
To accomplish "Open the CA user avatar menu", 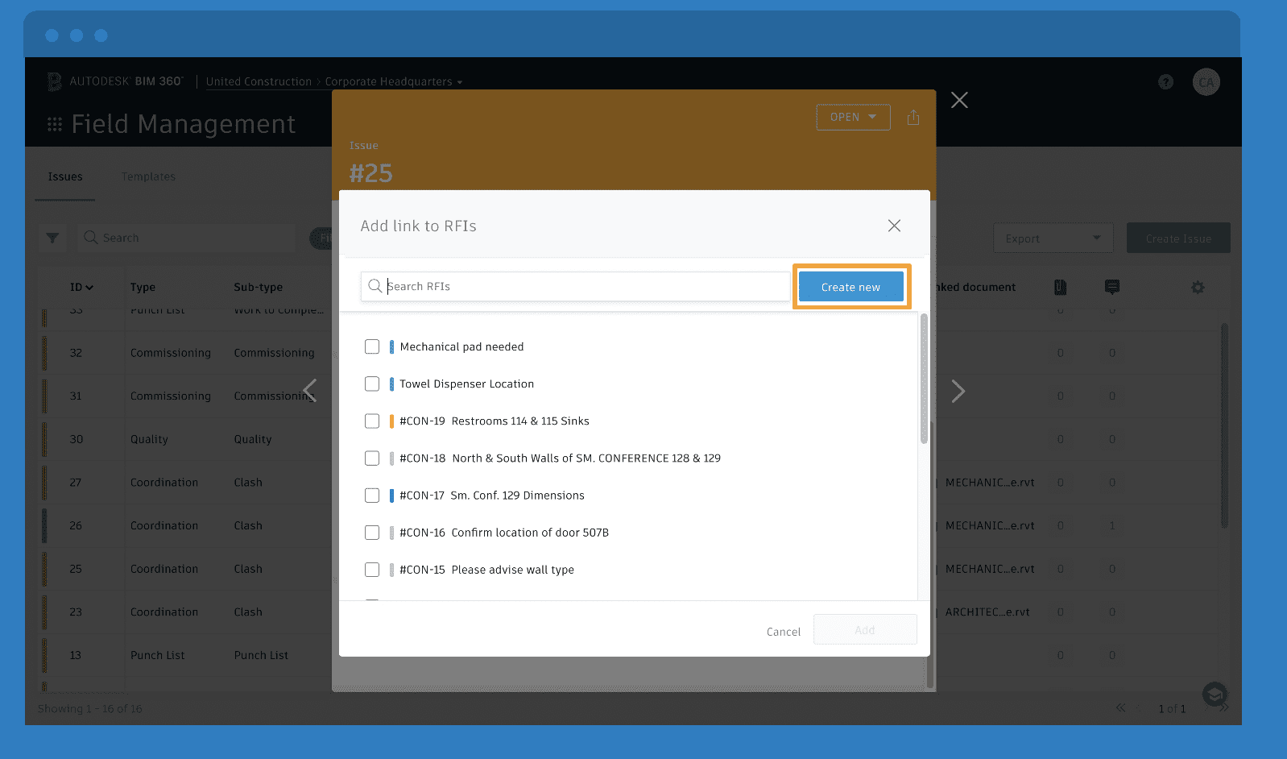I will coord(1206,82).
